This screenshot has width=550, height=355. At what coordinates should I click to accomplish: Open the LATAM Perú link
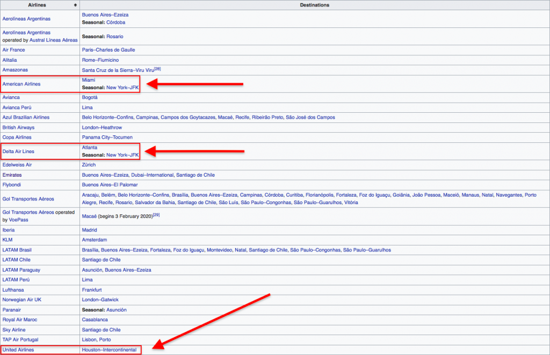coord(16,280)
